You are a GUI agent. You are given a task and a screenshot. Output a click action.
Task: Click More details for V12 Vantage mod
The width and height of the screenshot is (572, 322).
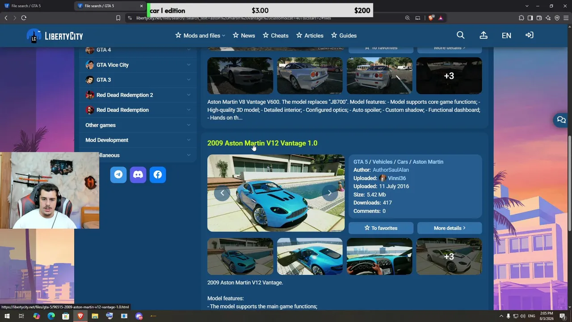pos(450,228)
